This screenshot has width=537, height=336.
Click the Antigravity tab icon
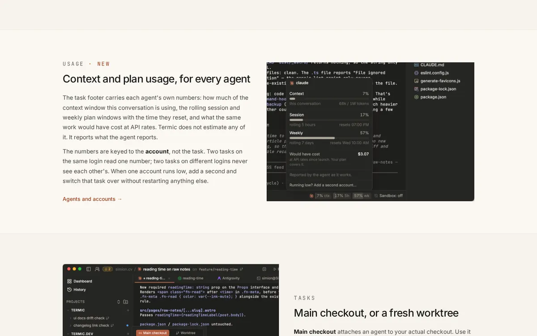tap(219, 278)
